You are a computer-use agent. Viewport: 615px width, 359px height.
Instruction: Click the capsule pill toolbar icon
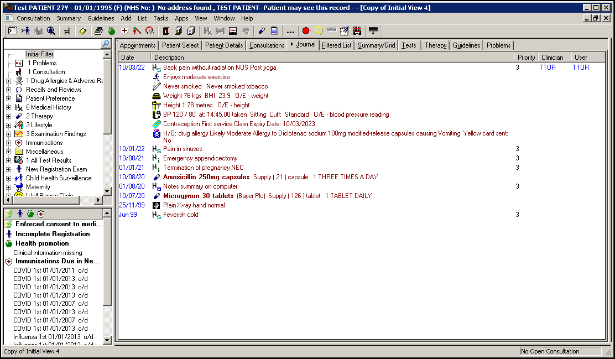coord(262,31)
